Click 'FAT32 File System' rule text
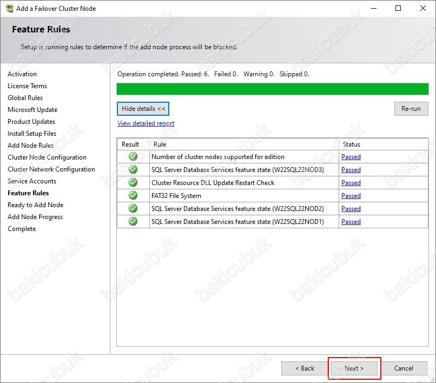The width and height of the screenshot is (436, 383). point(176,196)
